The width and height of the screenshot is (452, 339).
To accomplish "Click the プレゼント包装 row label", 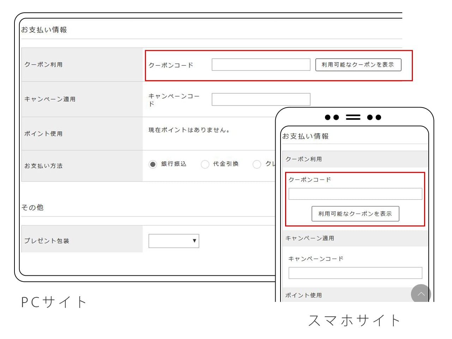I will click(x=47, y=241).
